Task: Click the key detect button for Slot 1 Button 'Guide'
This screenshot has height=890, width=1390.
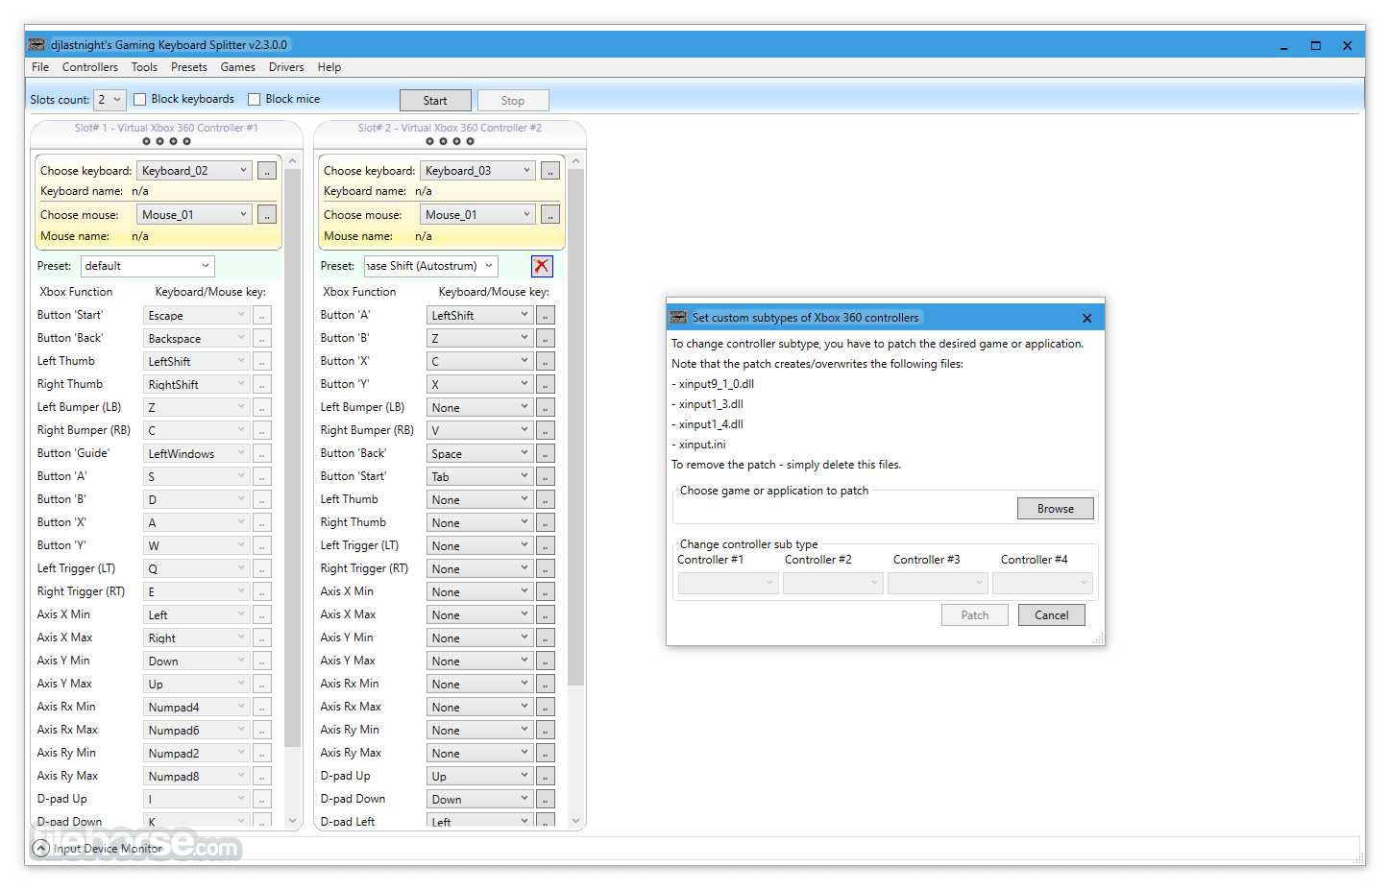Action: (262, 453)
